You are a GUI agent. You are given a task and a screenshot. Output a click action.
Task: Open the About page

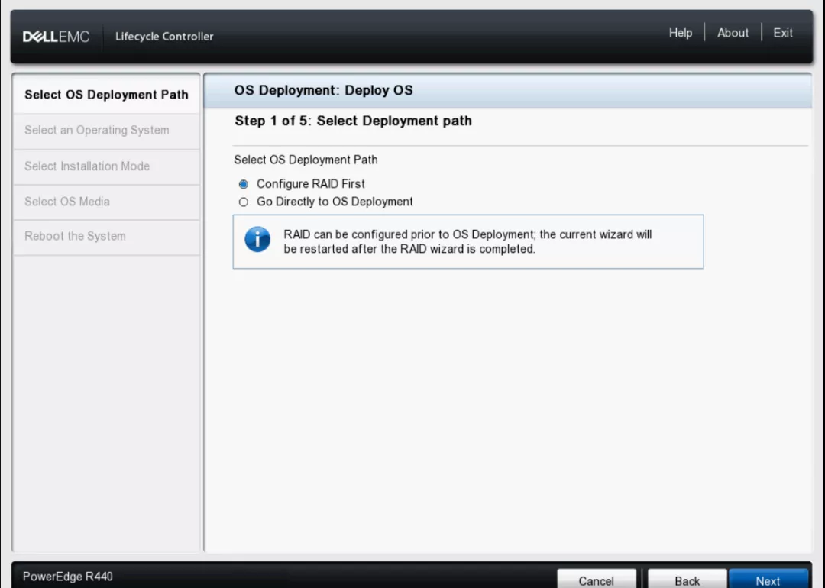(x=733, y=33)
